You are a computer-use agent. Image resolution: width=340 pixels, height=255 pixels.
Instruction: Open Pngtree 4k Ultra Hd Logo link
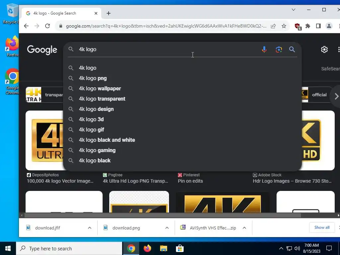pyautogui.click(x=135, y=181)
